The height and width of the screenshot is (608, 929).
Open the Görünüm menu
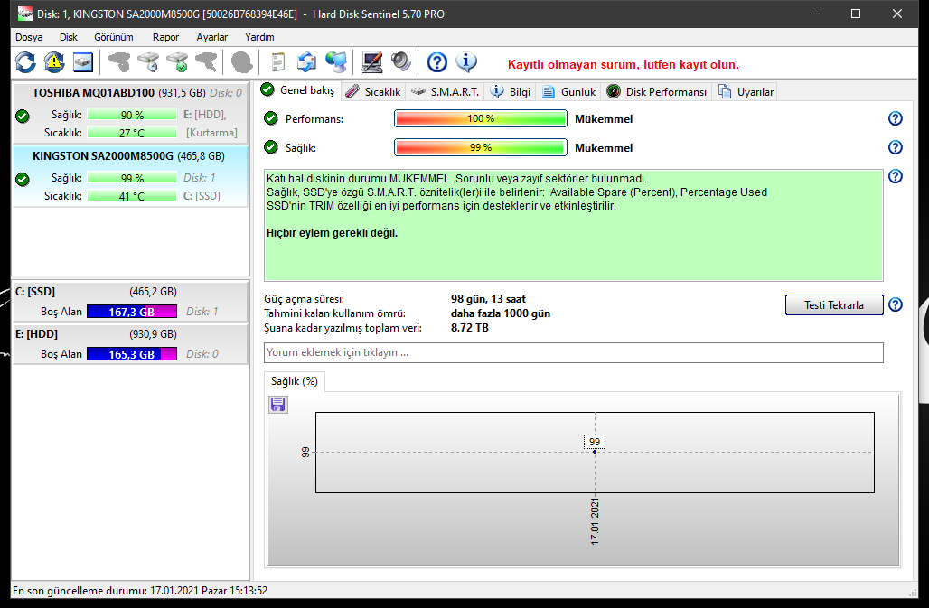point(114,37)
